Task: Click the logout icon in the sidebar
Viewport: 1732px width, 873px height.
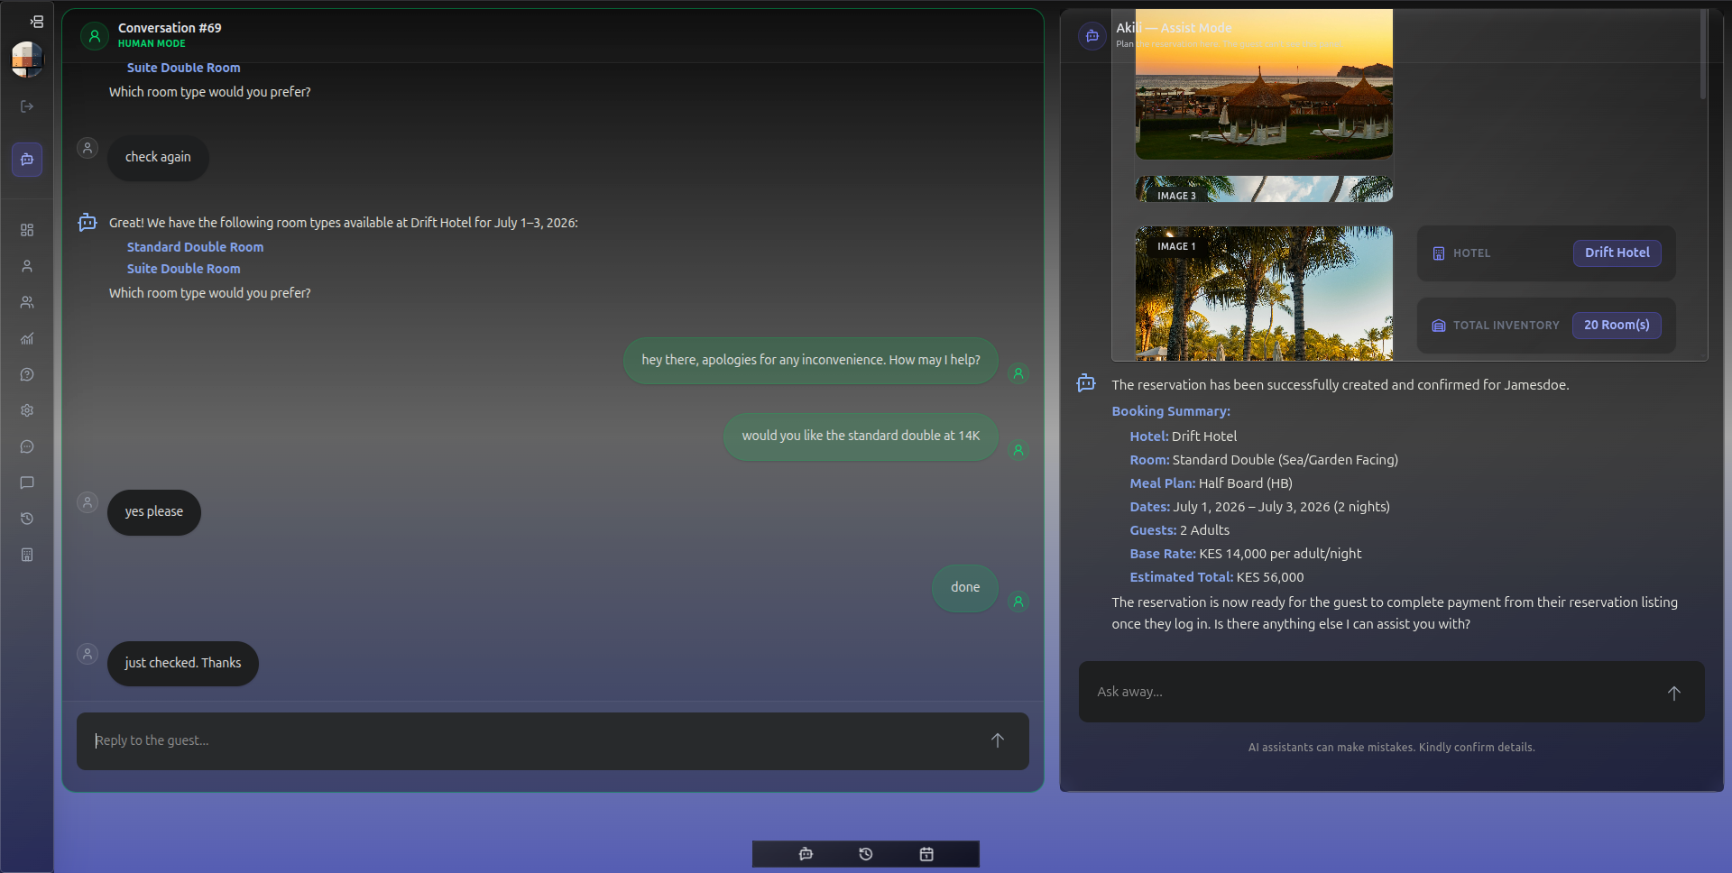Action: point(27,106)
